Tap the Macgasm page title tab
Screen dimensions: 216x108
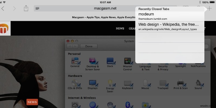coord(104,17)
